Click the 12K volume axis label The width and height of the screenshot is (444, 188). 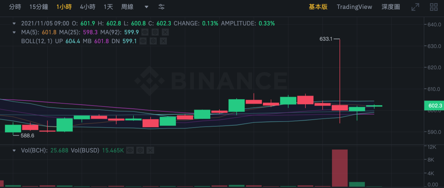click(x=432, y=147)
